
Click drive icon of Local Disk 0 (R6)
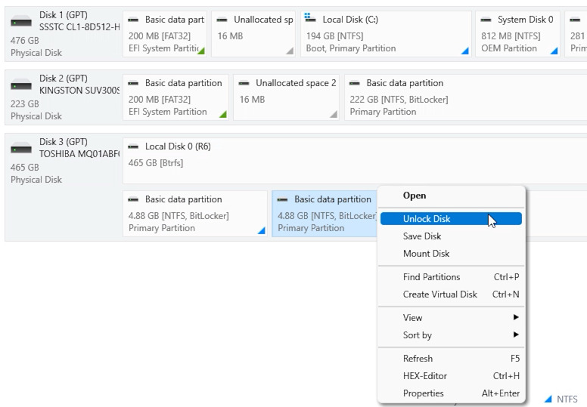coord(133,147)
